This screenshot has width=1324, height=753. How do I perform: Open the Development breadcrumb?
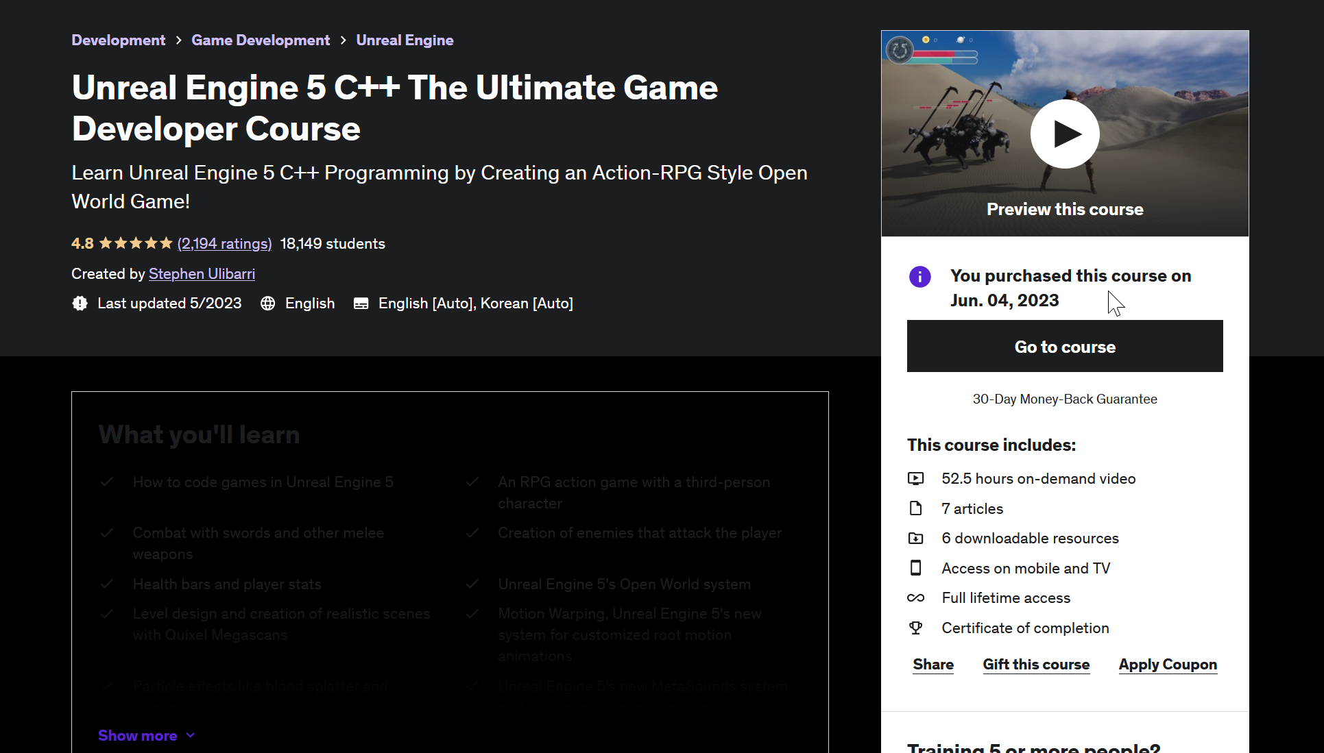click(119, 40)
